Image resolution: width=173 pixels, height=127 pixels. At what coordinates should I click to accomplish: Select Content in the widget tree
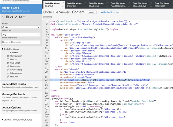pos(14,52)
